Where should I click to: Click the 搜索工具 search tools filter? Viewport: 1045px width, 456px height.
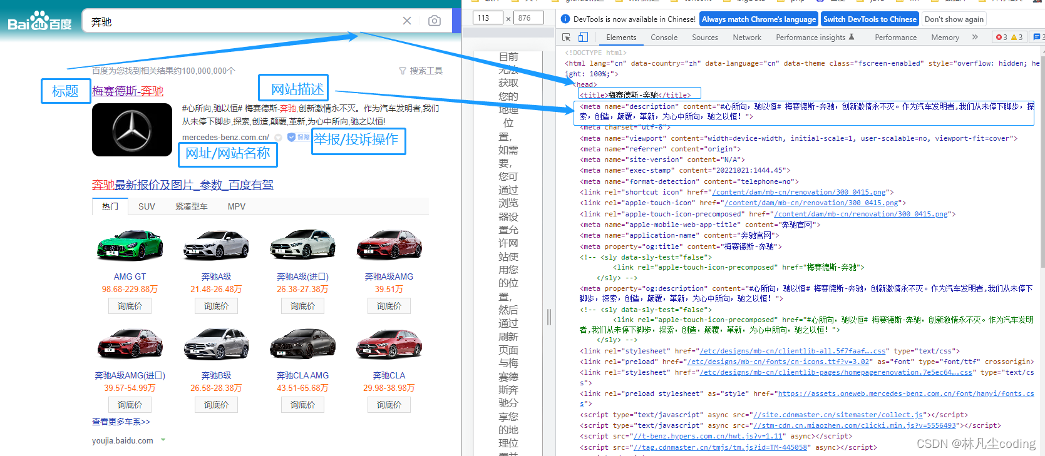[x=421, y=71]
